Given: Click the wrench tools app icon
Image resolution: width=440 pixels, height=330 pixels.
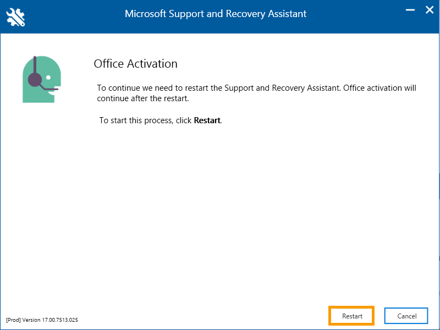Looking at the screenshot, I should (15, 17).
